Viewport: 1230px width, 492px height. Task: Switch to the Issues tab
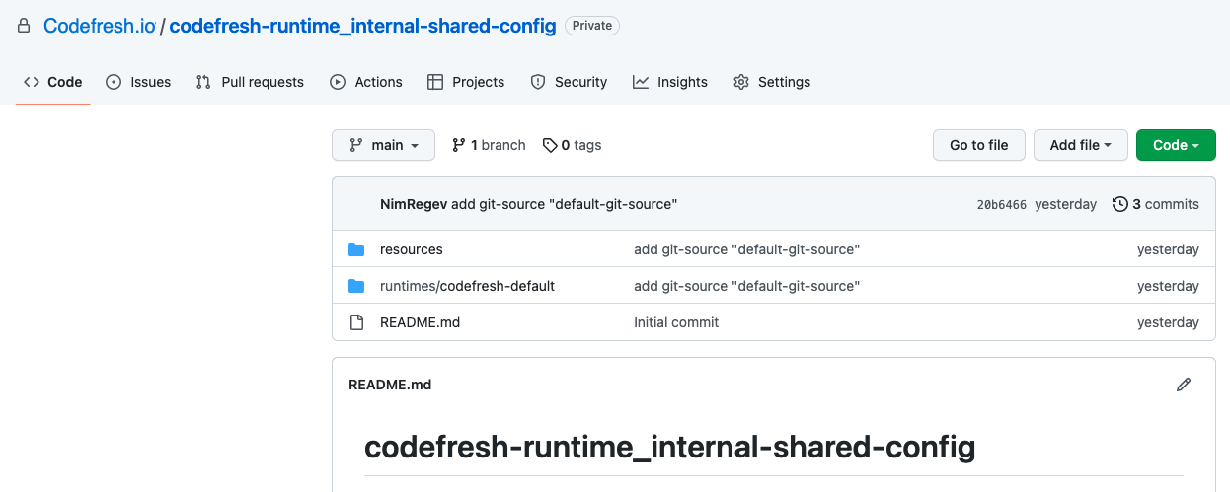pos(138,82)
